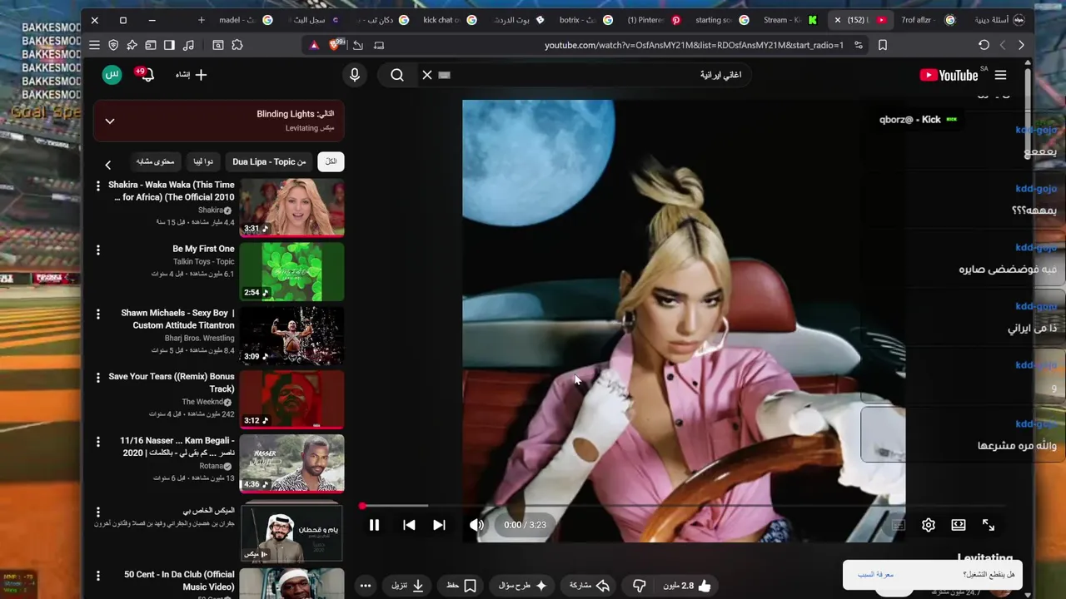Enter fullscreen mode on the video

click(x=989, y=525)
